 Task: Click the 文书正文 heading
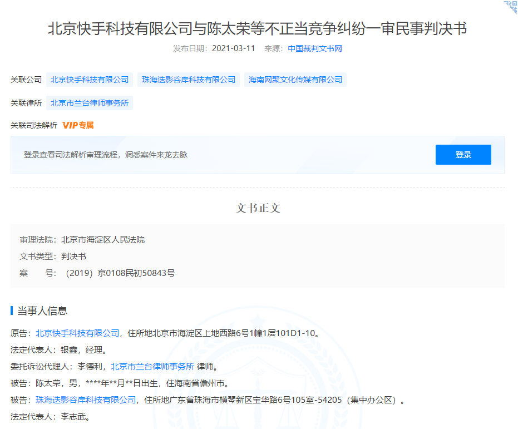[259, 208]
